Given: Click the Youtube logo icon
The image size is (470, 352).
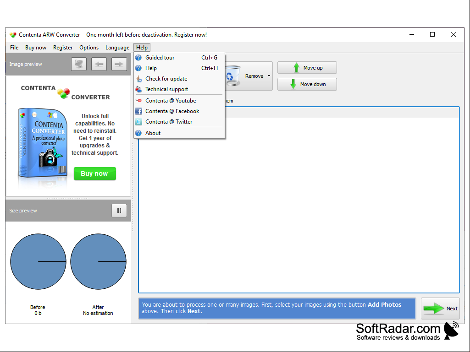Looking at the screenshot, I should (x=138, y=101).
